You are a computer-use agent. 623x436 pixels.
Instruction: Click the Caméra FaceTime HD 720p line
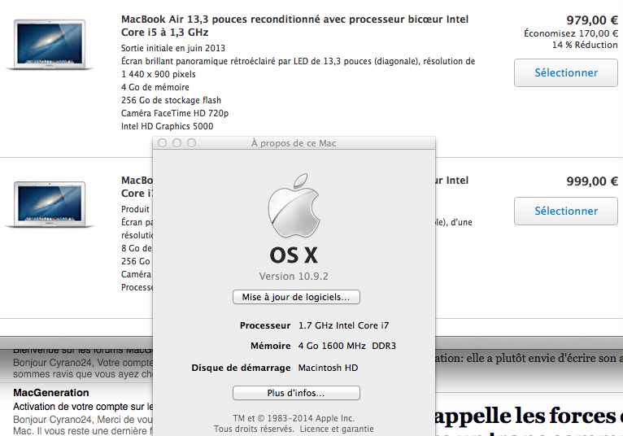tap(175, 113)
